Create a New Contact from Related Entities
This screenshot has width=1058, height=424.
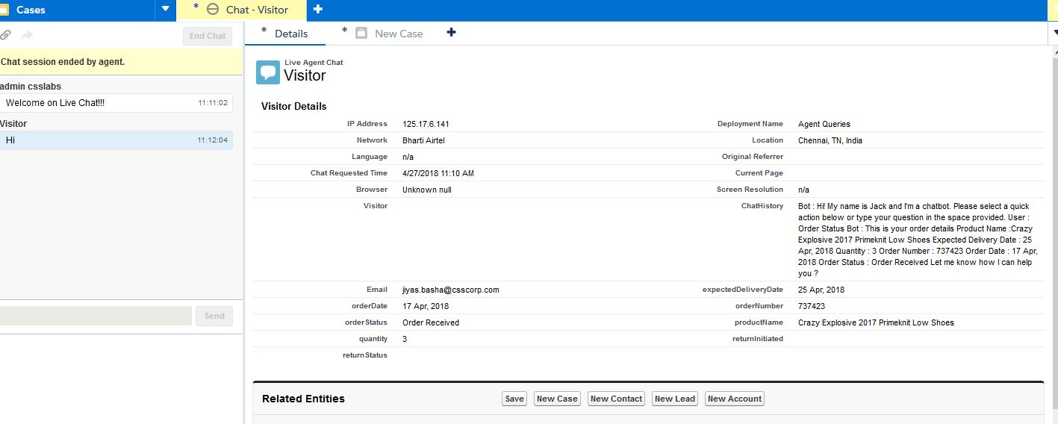616,399
